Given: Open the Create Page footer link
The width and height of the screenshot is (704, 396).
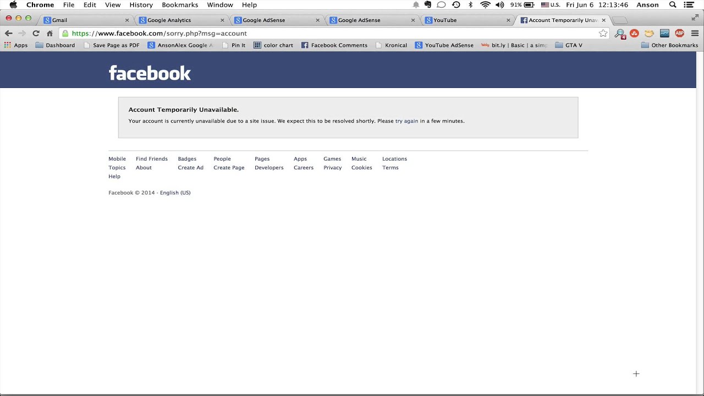Looking at the screenshot, I should click(229, 168).
